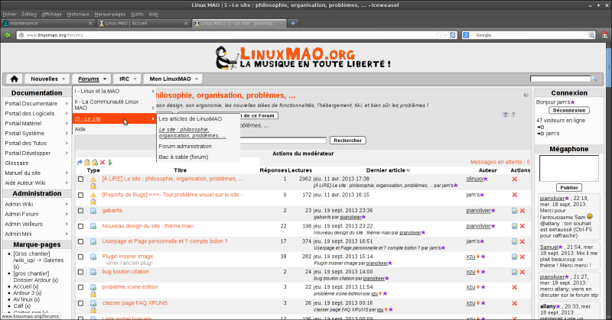Open the browser home page icon
The height and width of the screenshot is (320, 612).
[604, 35]
